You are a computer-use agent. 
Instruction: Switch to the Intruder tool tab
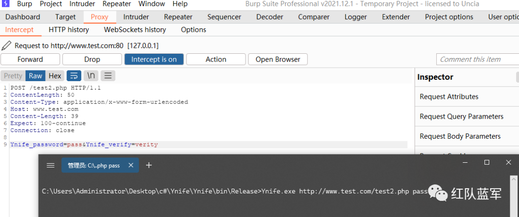[136, 17]
